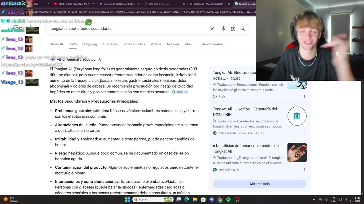
Task: Open 6 beneficios de tomar suplementos link
Action: pyautogui.click(x=246, y=148)
